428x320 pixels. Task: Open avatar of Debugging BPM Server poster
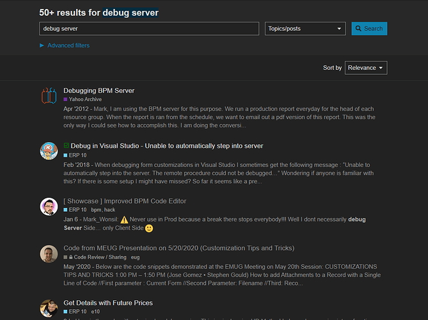coord(49,95)
